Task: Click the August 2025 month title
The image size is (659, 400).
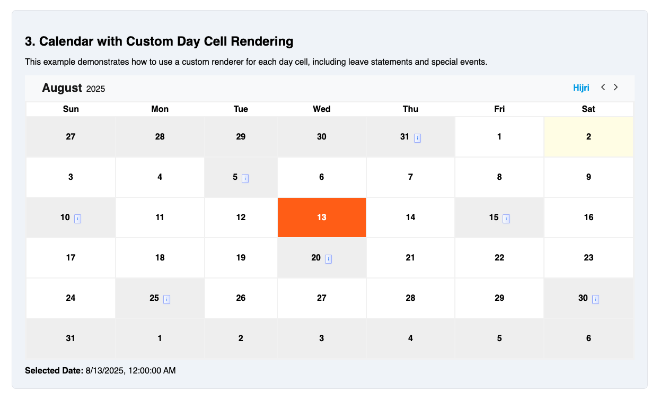Action: [x=73, y=88]
